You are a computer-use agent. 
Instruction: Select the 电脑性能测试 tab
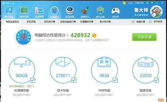click(13, 22)
